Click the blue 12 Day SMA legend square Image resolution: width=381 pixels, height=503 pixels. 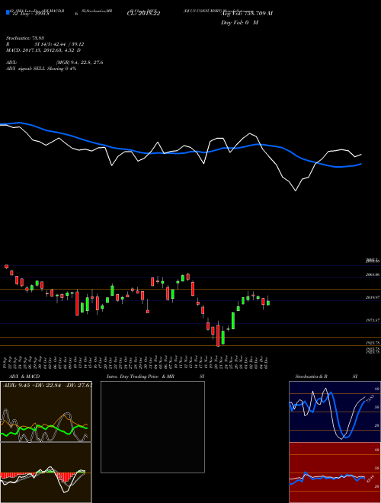point(8,12)
